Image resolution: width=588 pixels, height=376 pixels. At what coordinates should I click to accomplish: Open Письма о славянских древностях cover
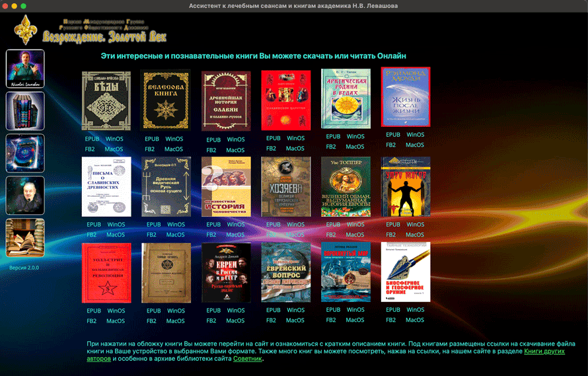click(106, 186)
